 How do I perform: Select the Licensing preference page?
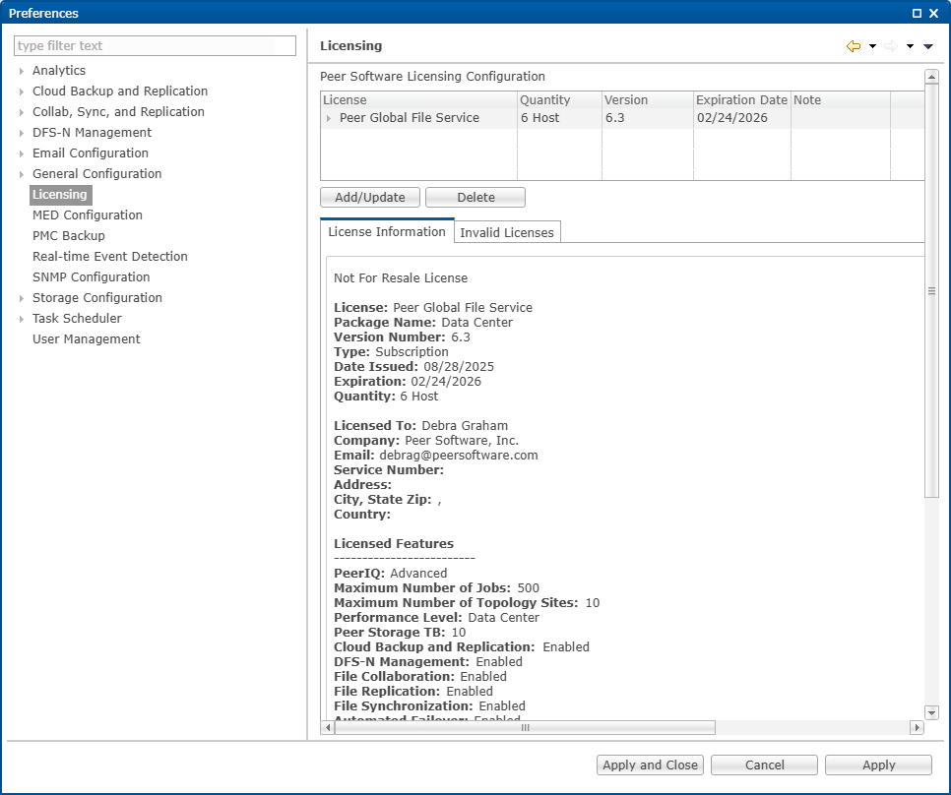point(60,195)
